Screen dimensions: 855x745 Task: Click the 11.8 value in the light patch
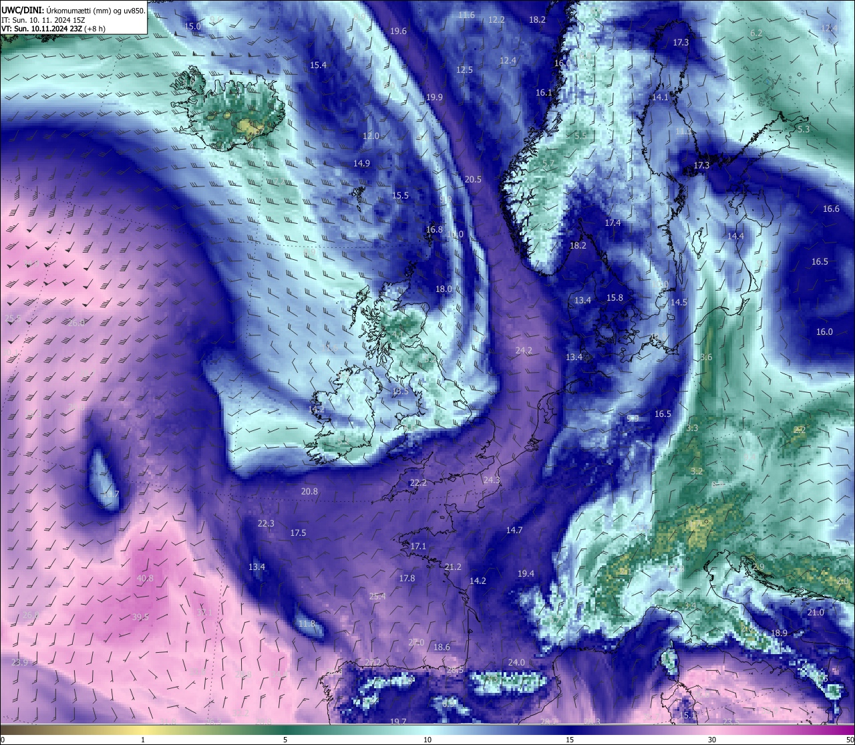pyautogui.click(x=307, y=623)
